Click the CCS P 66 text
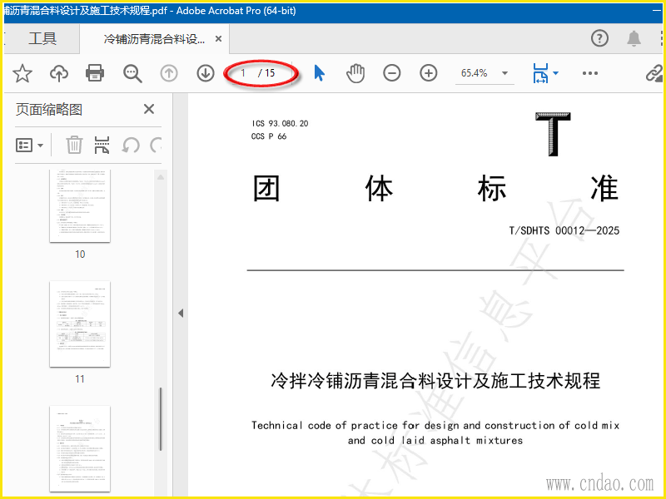Viewport: 666px width, 499px height. point(269,136)
